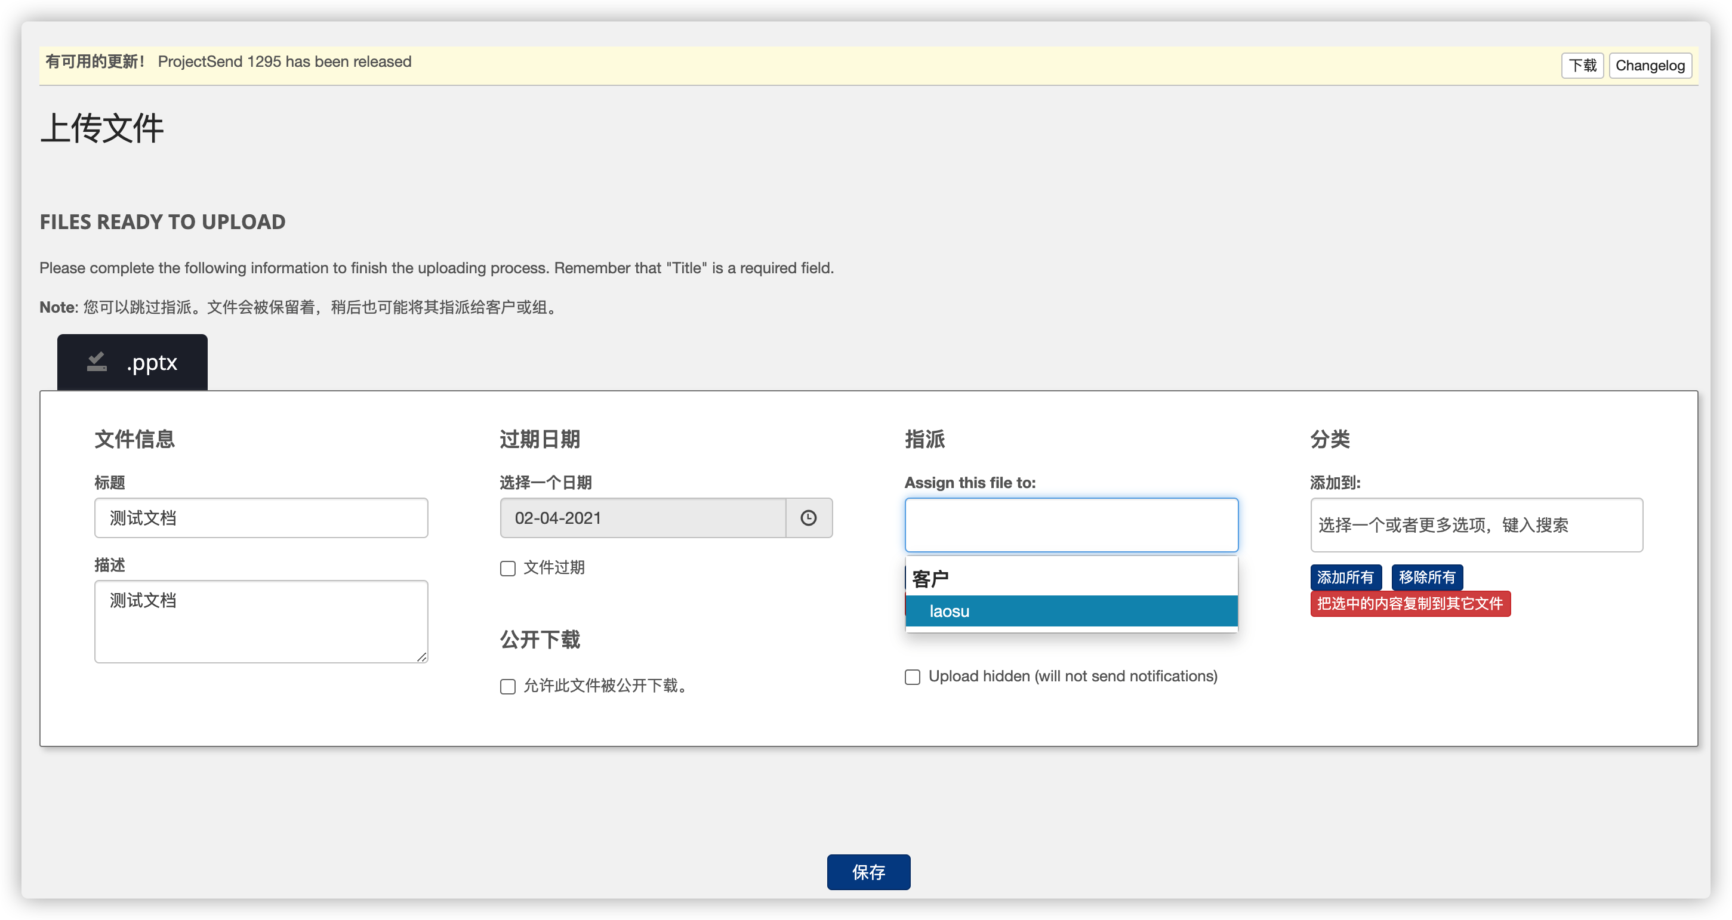Click 添加所有 to add all categories

pyautogui.click(x=1345, y=578)
